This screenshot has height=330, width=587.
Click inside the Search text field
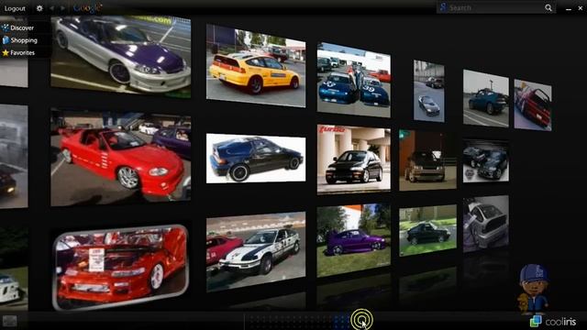point(495,7)
